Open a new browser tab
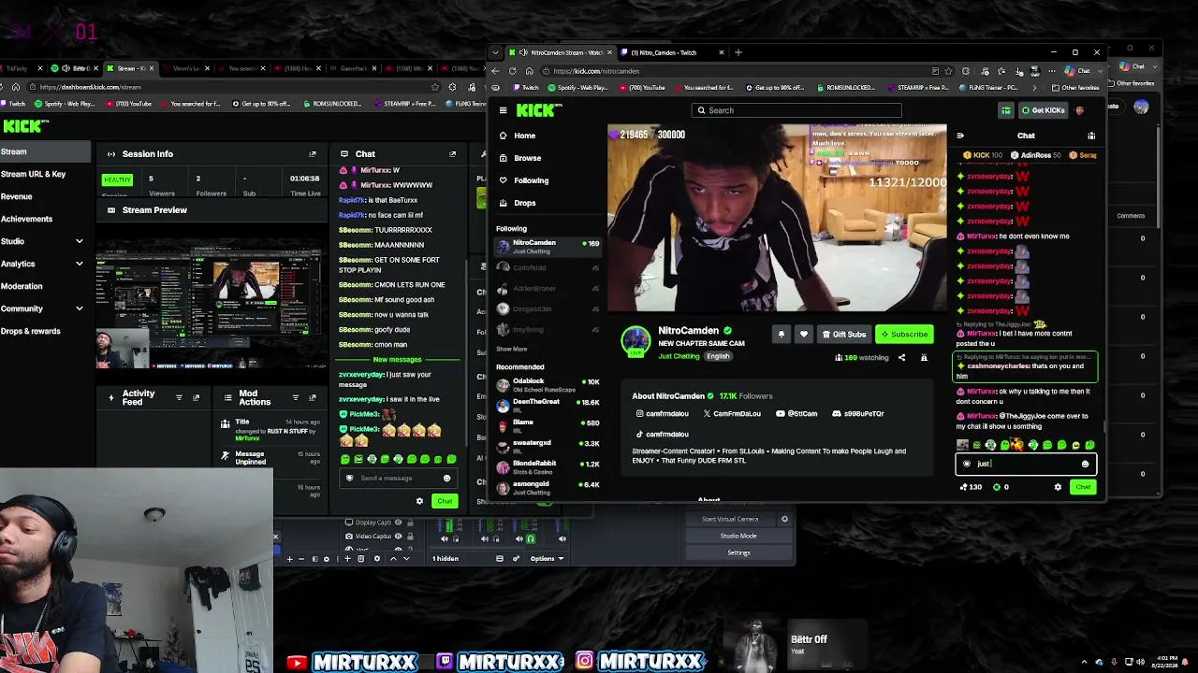The image size is (1198, 673). 738,52
